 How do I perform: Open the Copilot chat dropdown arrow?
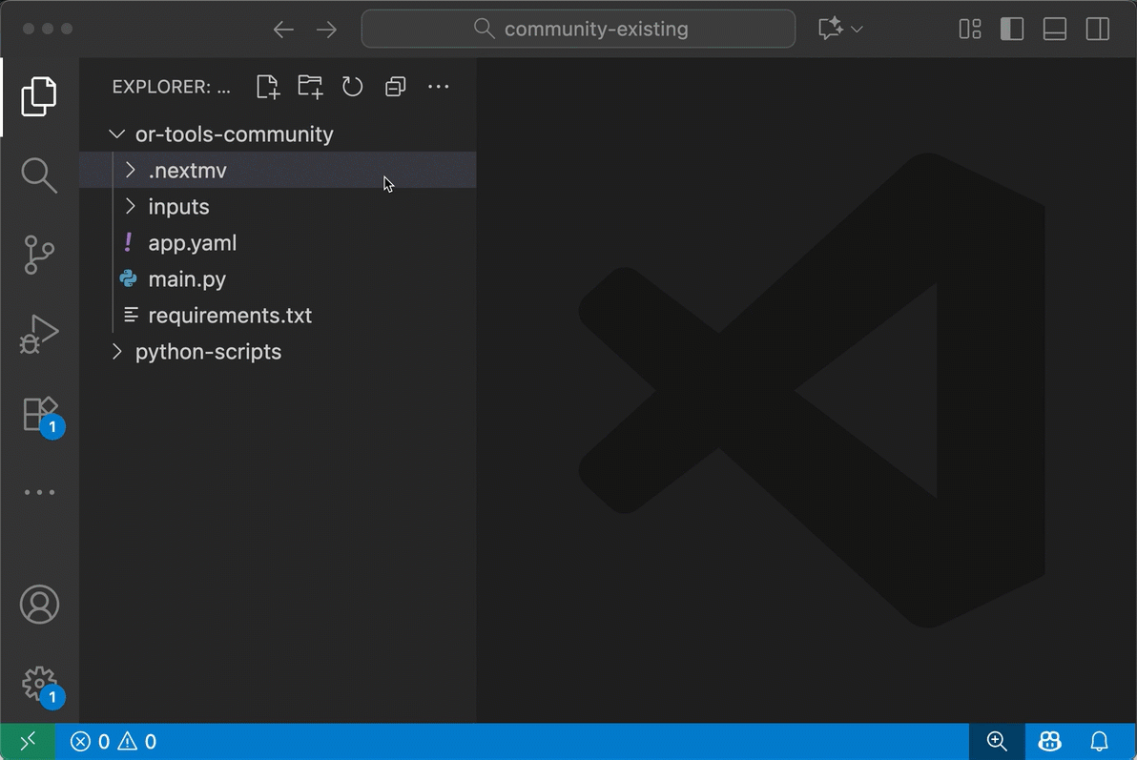pos(857,29)
